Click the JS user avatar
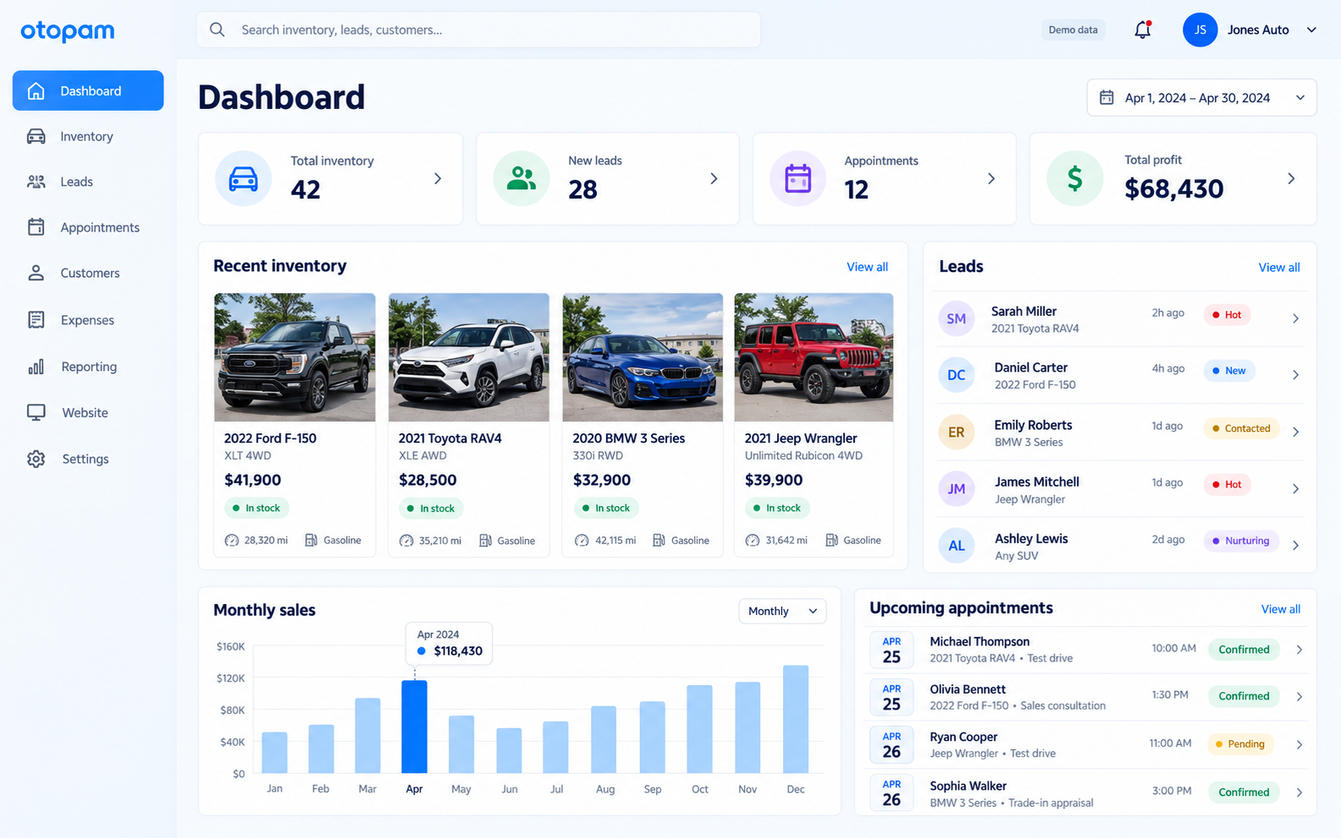 (x=1200, y=30)
